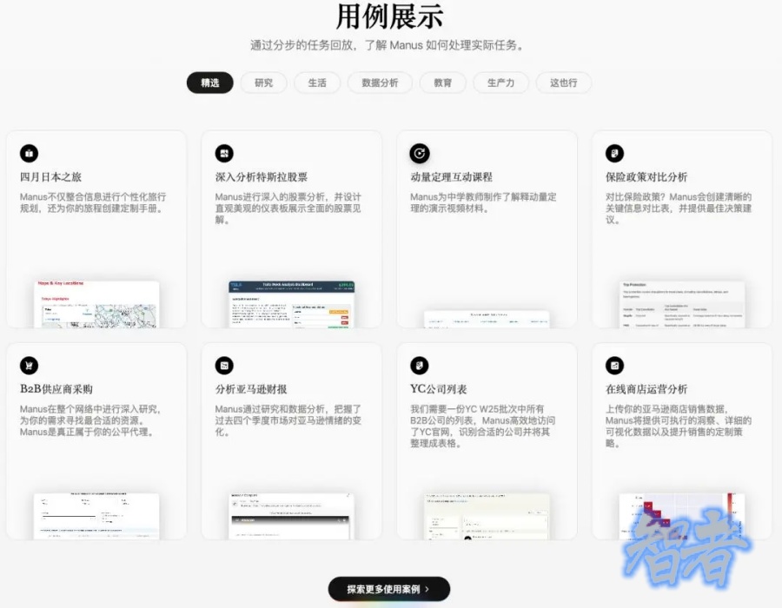Click the 探索更多使用案例 button

pos(390,588)
